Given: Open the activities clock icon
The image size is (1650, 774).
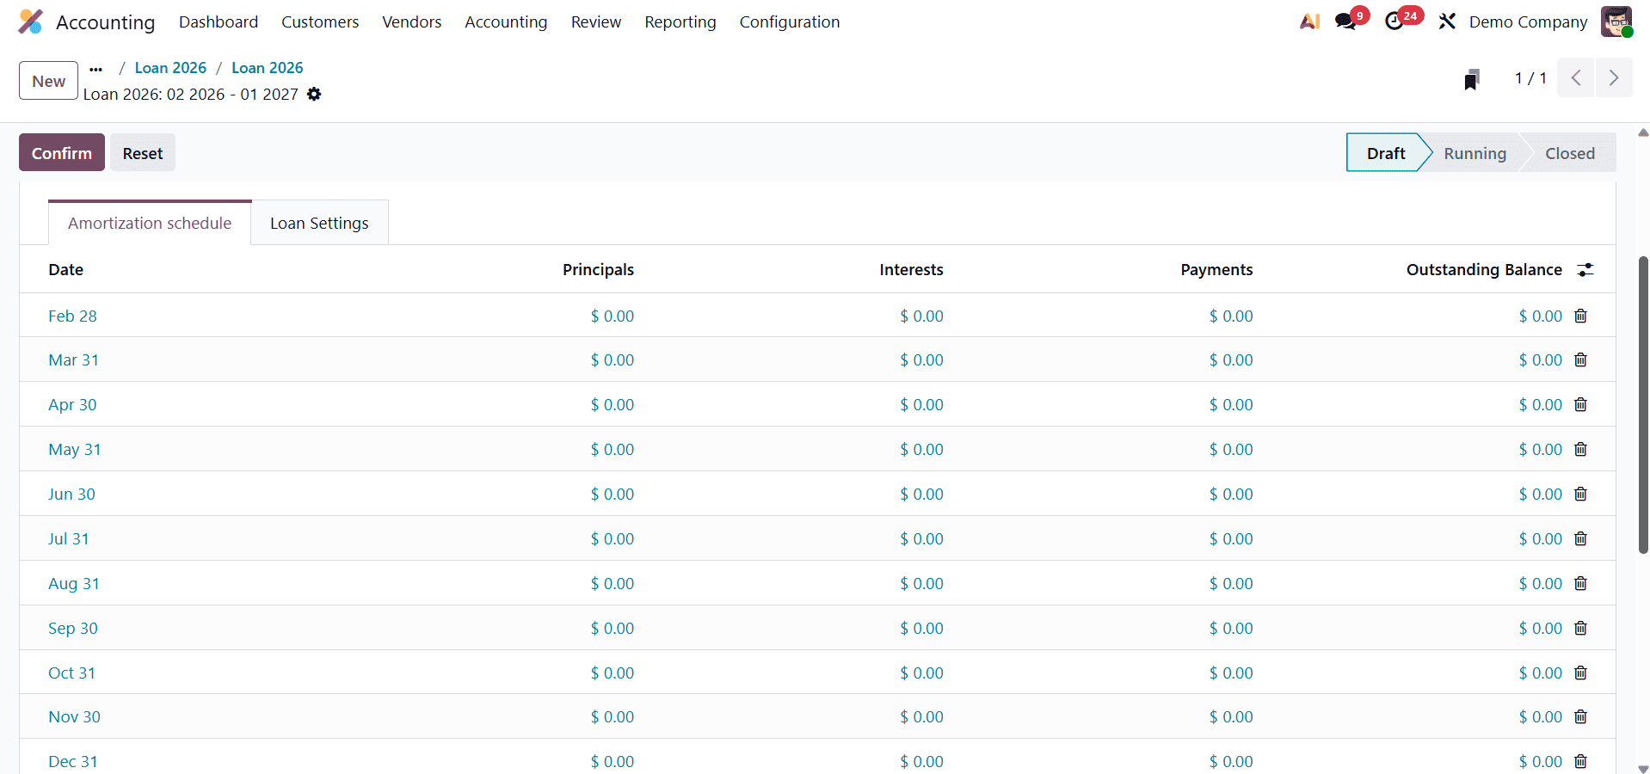Looking at the screenshot, I should click(1395, 21).
